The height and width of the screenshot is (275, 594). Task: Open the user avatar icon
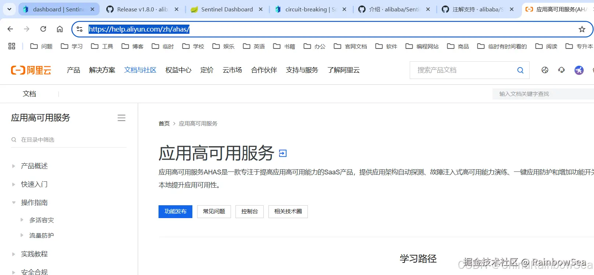(579, 70)
